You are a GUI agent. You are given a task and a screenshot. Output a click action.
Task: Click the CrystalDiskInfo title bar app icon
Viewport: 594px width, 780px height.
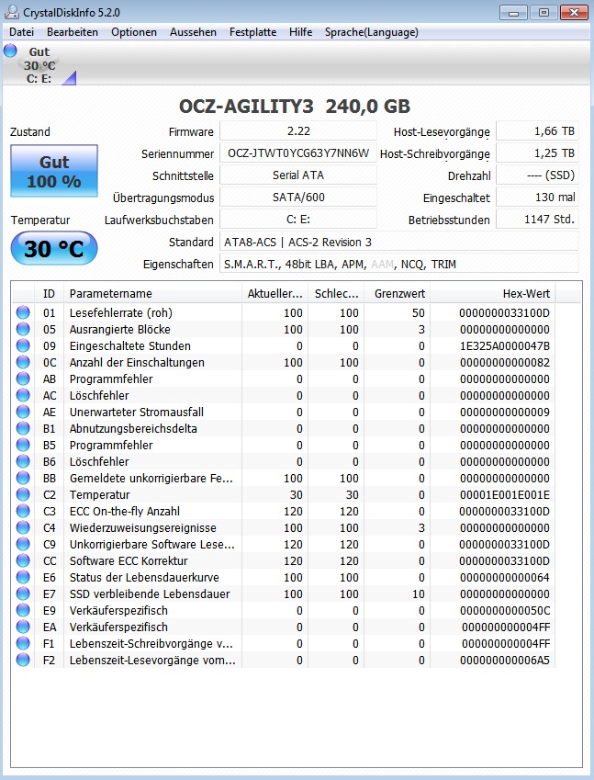click(x=12, y=12)
